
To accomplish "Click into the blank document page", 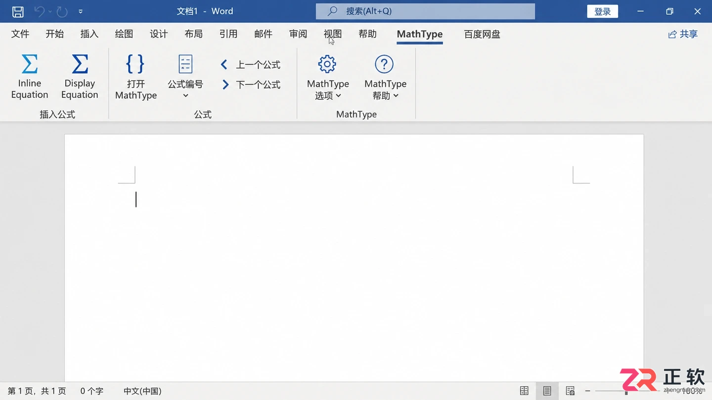I will pyautogui.click(x=354, y=258).
